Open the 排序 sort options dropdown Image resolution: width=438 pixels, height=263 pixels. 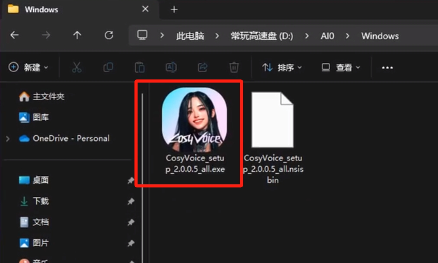(x=282, y=67)
